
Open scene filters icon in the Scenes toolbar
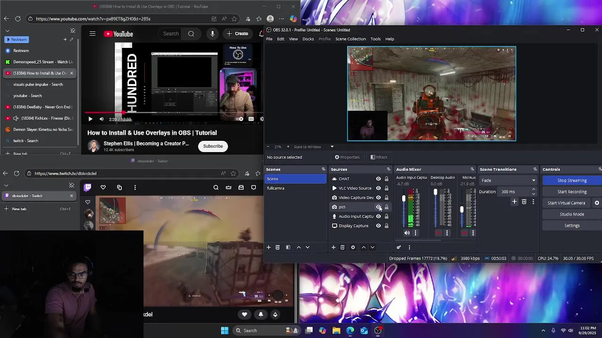pyautogui.click(x=288, y=247)
